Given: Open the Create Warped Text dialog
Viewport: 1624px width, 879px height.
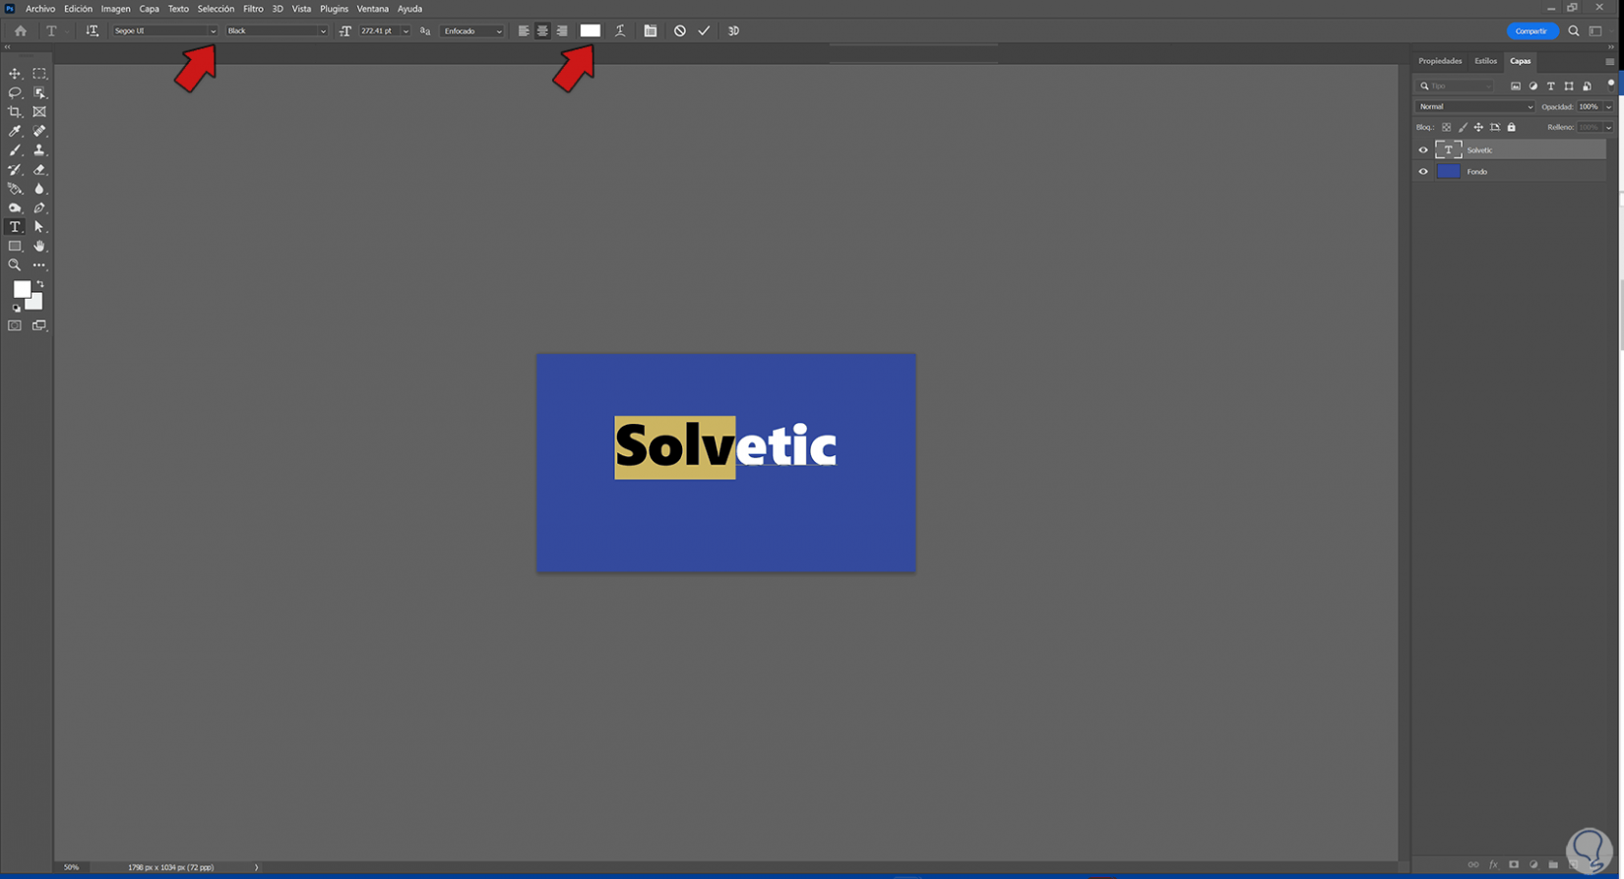Looking at the screenshot, I should click(x=620, y=30).
